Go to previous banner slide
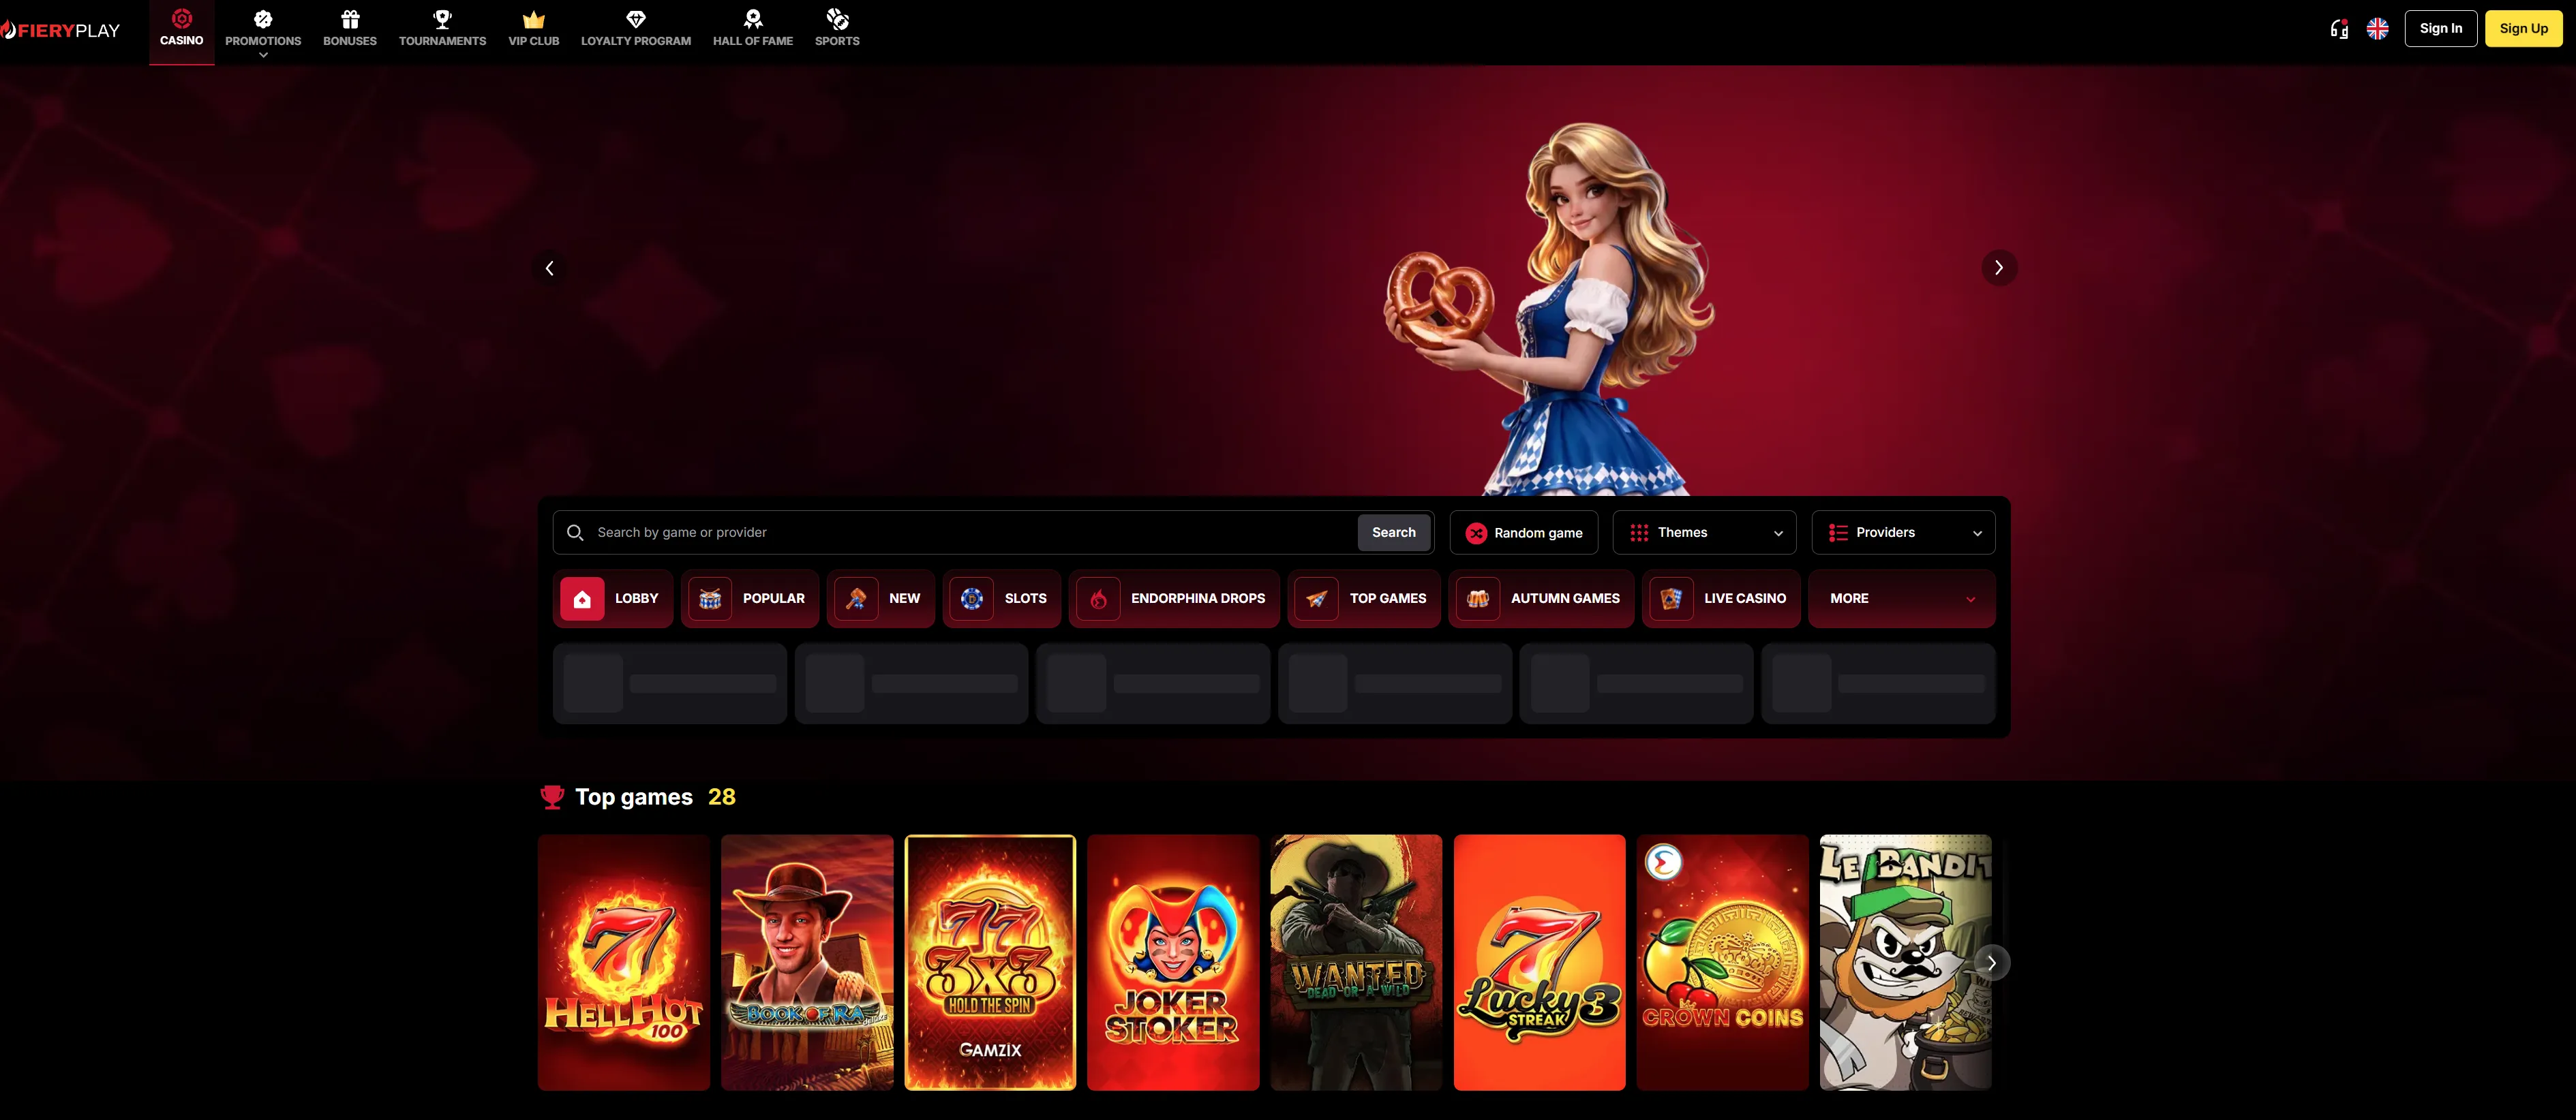Viewport: 2576px width, 1120px height. [549, 268]
